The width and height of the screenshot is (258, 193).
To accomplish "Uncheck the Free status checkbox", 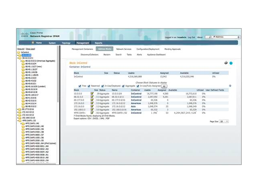I will coord(79,86).
